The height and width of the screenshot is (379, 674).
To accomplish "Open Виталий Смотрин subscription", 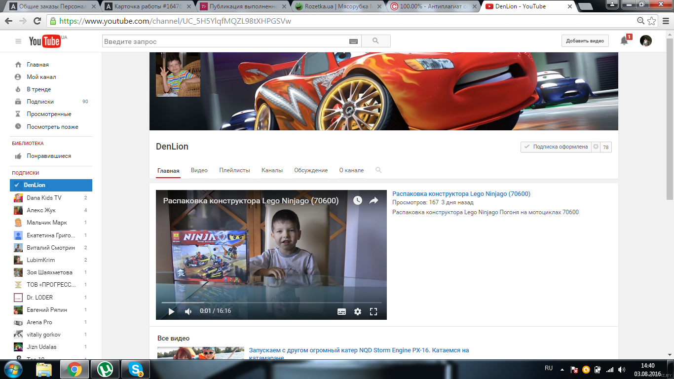I will click(x=51, y=248).
